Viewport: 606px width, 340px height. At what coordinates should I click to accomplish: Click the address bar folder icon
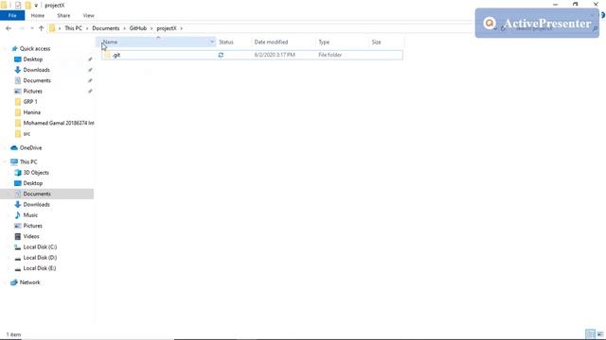pos(52,28)
